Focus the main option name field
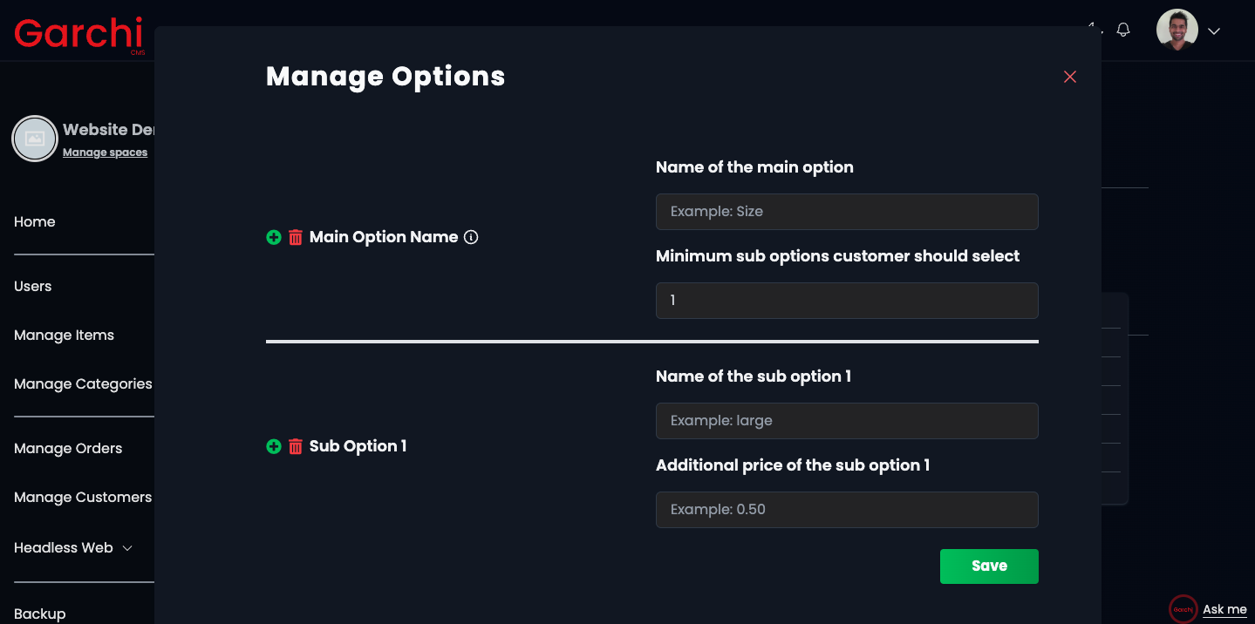The height and width of the screenshot is (624, 1255). [847, 212]
